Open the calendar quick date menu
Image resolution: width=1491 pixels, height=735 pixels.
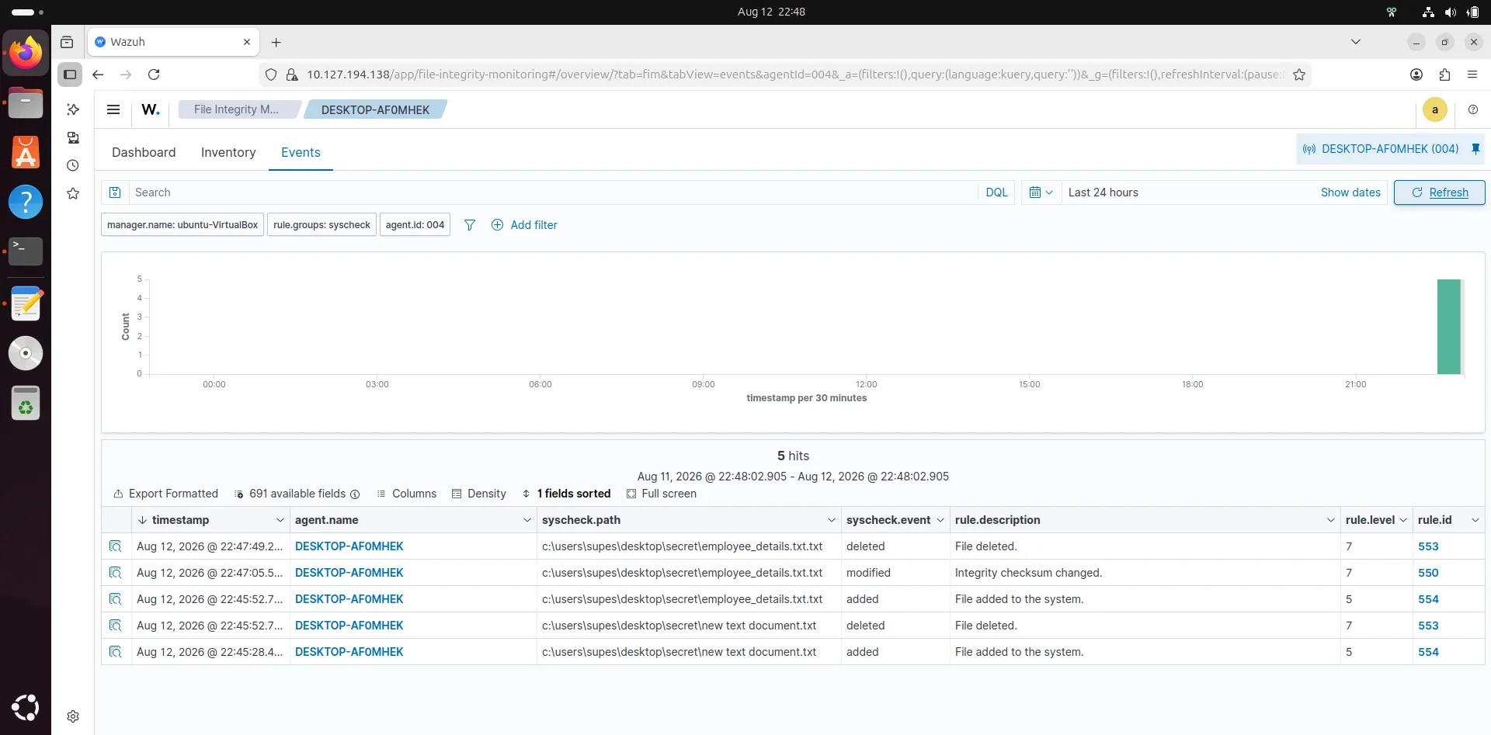click(1041, 192)
